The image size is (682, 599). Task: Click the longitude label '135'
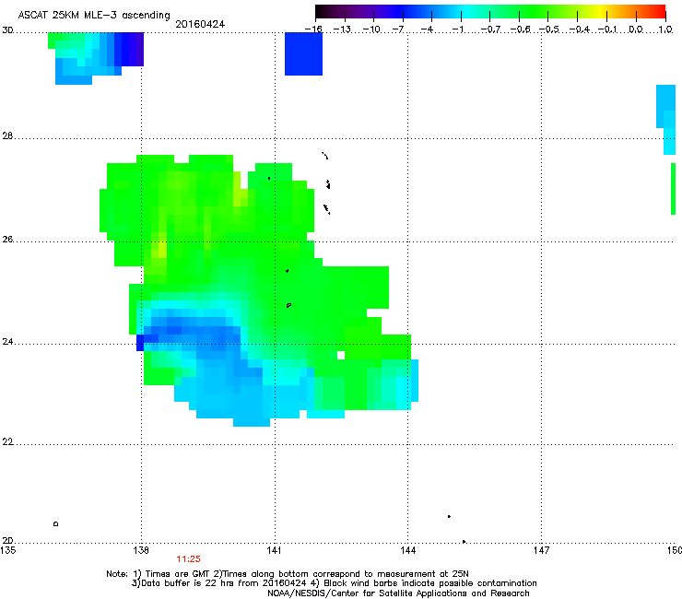7,550
